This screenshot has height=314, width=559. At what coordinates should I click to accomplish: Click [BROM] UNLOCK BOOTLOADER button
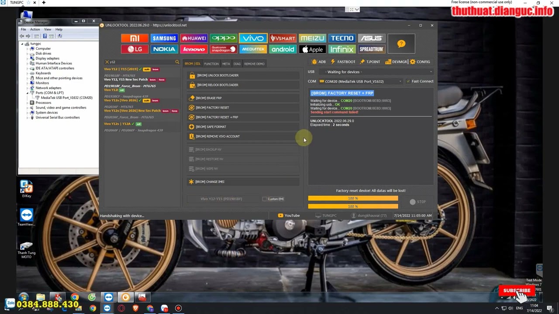243,75
